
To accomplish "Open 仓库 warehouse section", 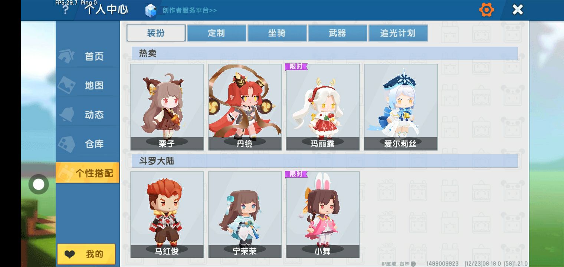I will pyautogui.click(x=88, y=144).
